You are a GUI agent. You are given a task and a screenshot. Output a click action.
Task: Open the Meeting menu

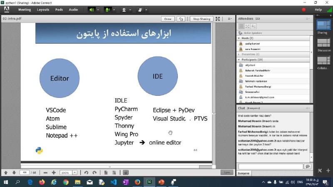point(25,10)
